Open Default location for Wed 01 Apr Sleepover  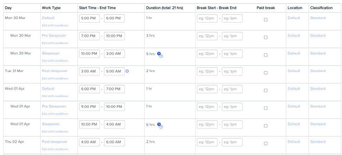(x=294, y=124)
